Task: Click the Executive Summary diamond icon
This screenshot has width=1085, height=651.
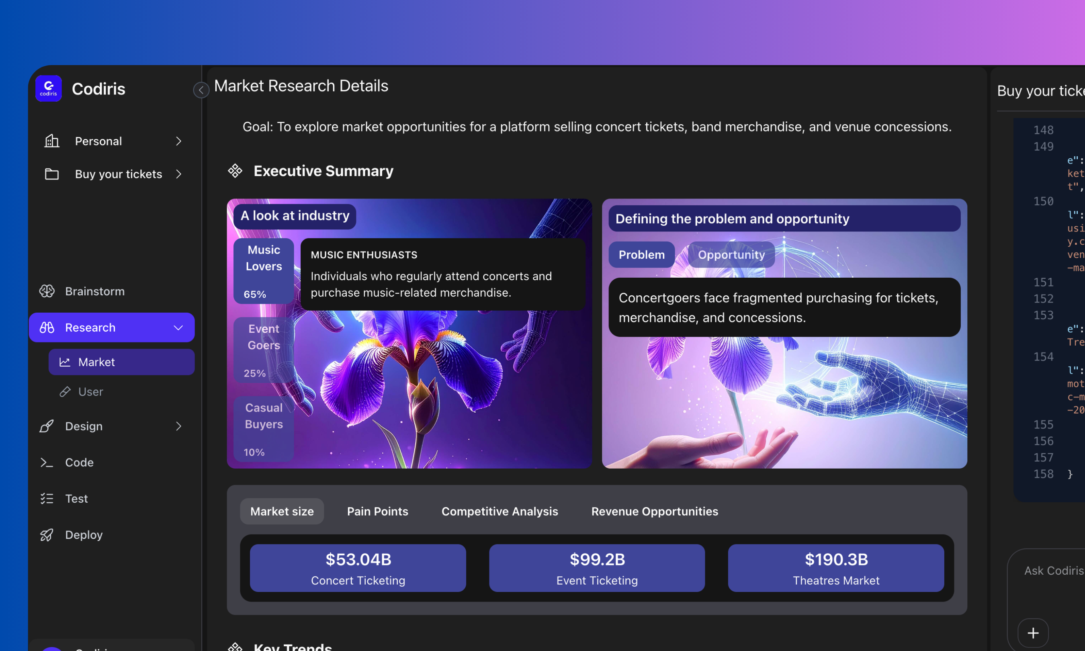Action: (235, 171)
